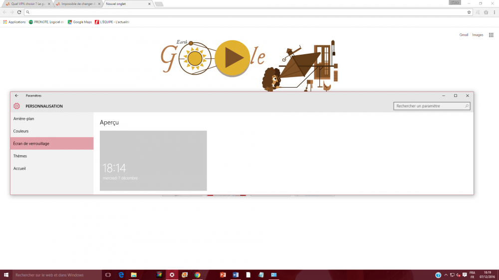Screen dimensions: 499x280
Task: Click the magnifier in Rechercher un paramètre box
Action: (467, 106)
